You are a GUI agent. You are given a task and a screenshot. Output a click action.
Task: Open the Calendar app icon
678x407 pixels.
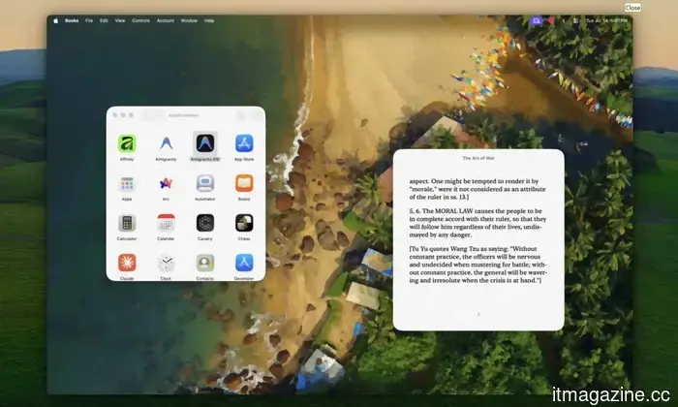(x=166, y=223)
